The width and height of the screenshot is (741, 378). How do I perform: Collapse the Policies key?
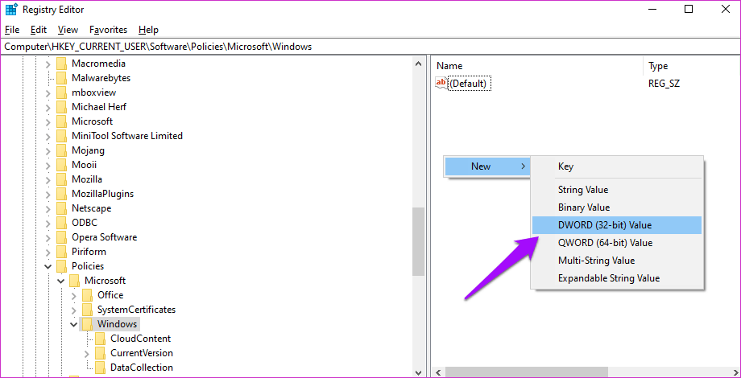pos(48,267)
